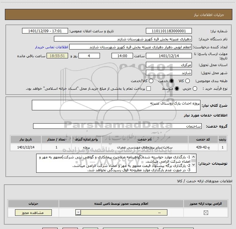236x229 pixels.
Task: Select the خدمت radio button
Action: pos(172,81)
